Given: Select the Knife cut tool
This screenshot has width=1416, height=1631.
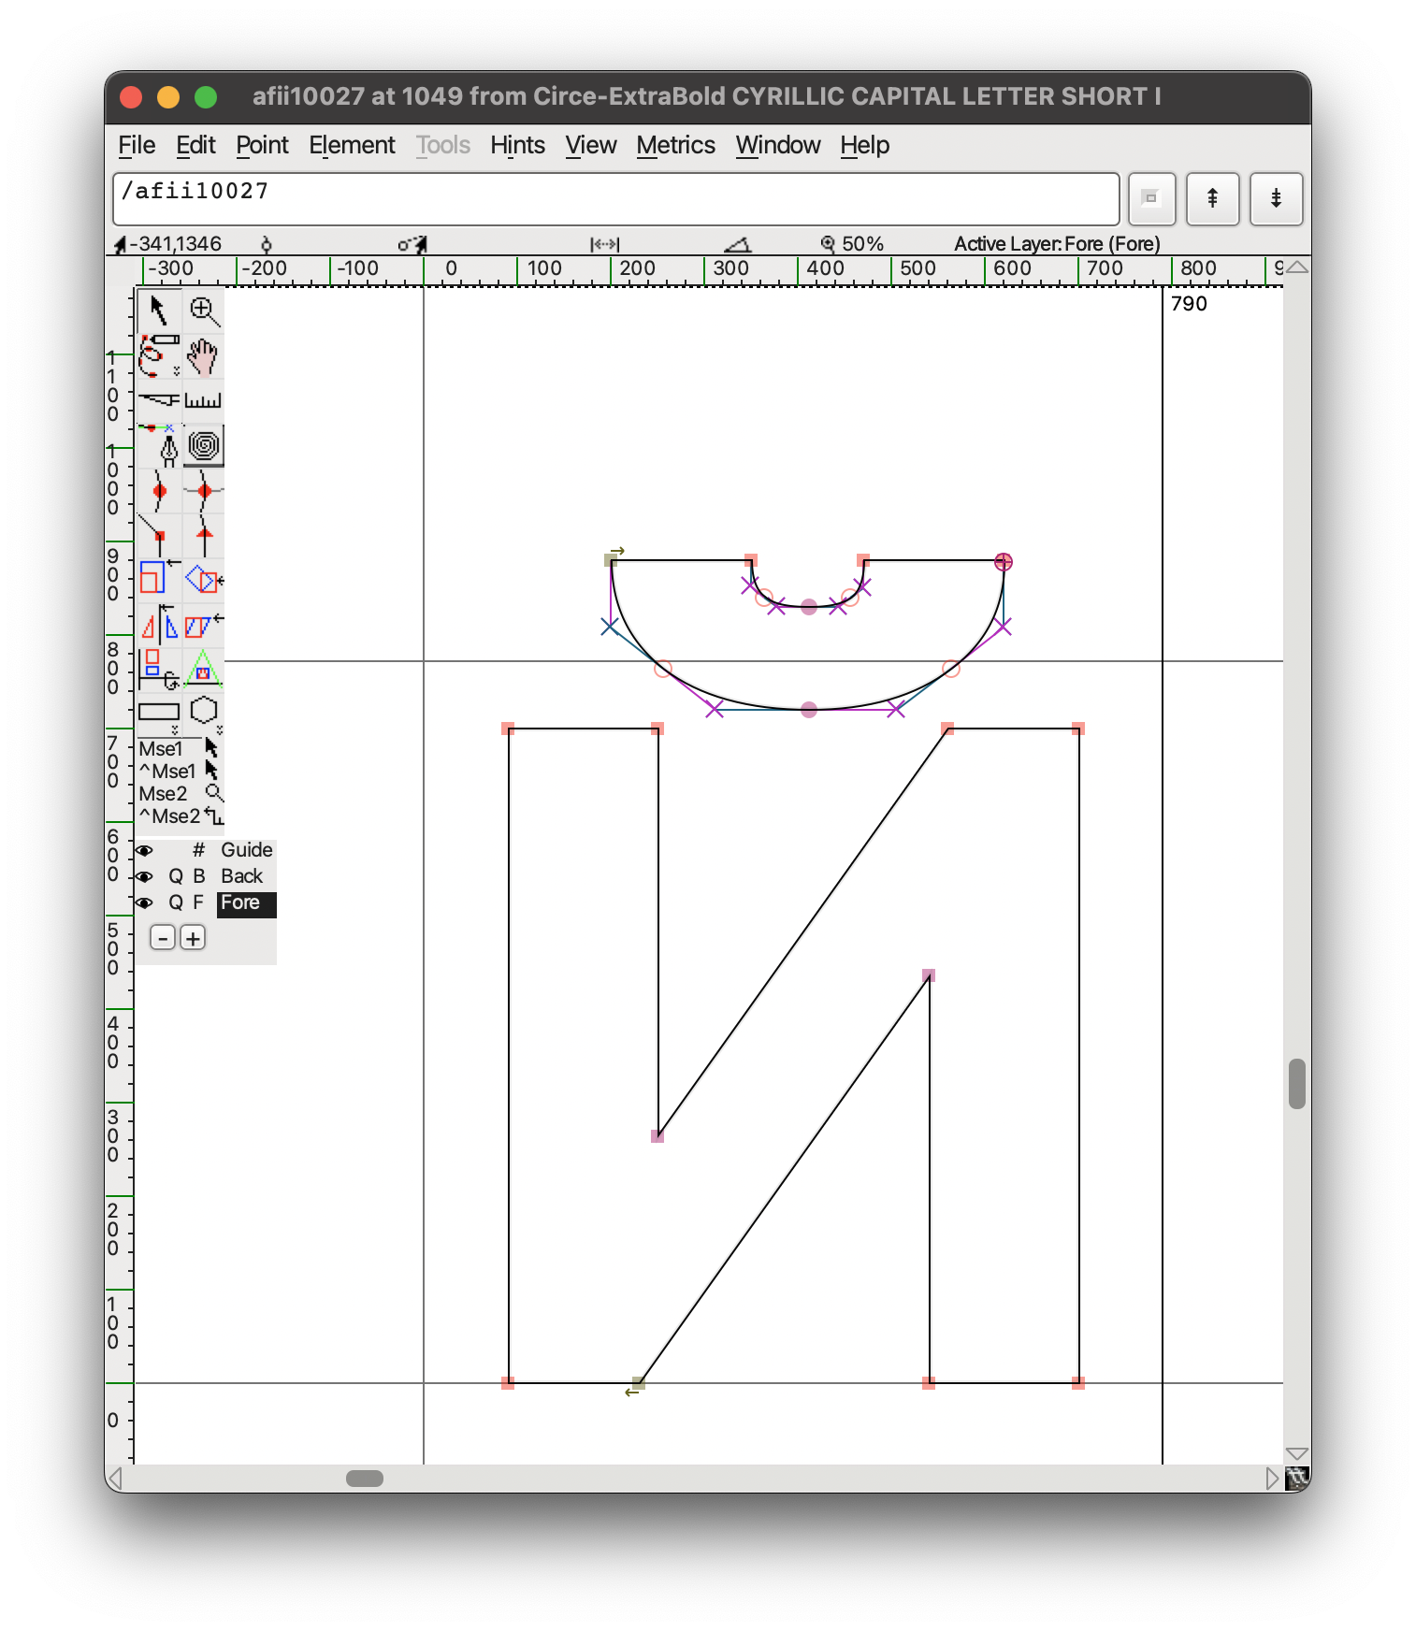Looking at the screenshot, I should point(157,400).
